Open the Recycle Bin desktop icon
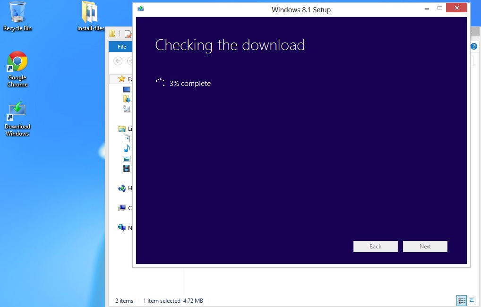This screenshot has height=307, width=481. (17, 17)
